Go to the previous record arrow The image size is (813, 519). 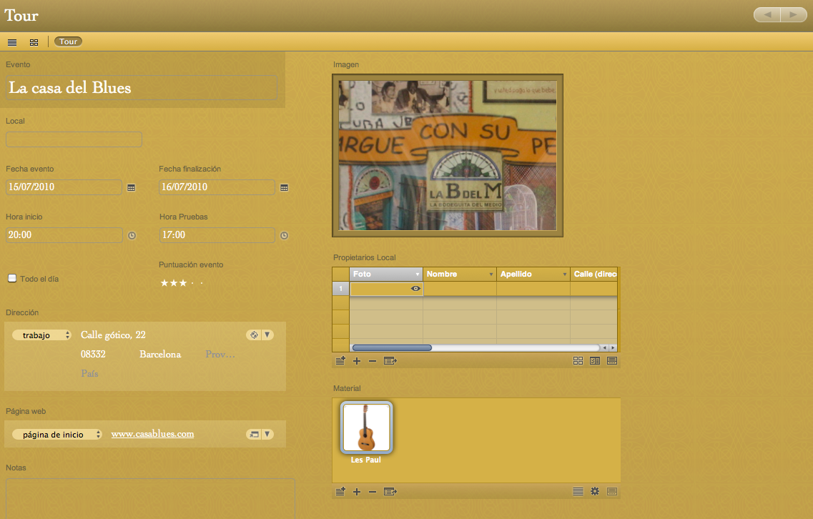click(x=767, y=15)
